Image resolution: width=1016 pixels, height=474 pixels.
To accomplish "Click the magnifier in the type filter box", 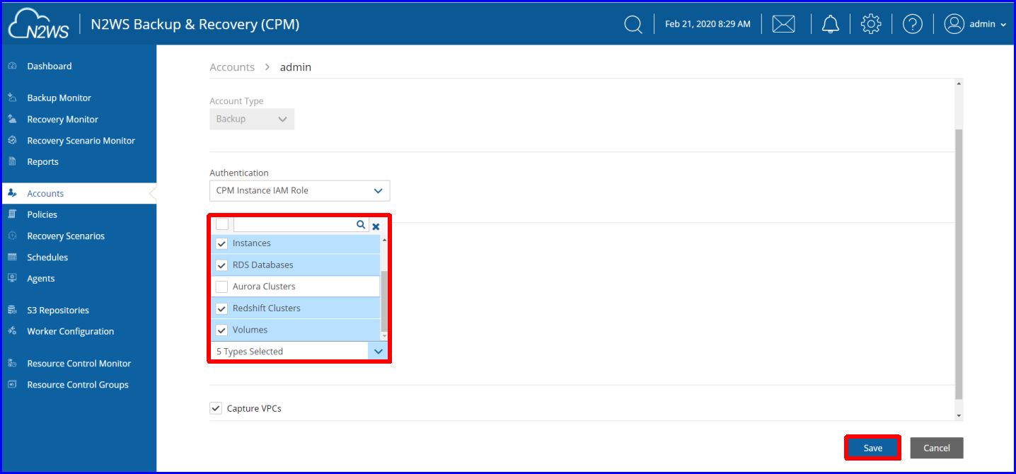I will (x=361, y=225).
